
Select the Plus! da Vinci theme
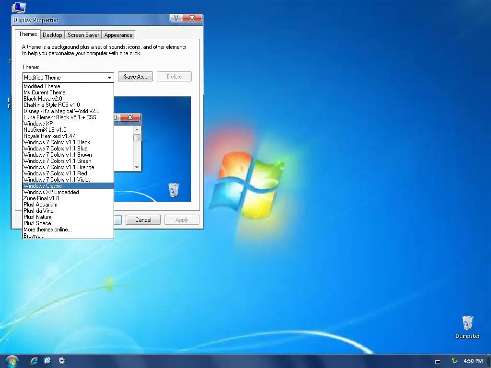point(68,211)
